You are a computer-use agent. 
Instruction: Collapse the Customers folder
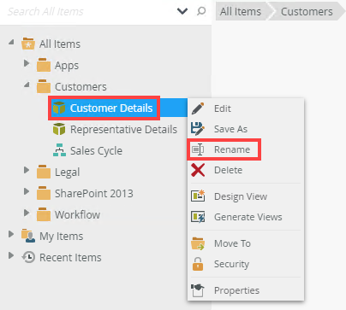(27, 85)
